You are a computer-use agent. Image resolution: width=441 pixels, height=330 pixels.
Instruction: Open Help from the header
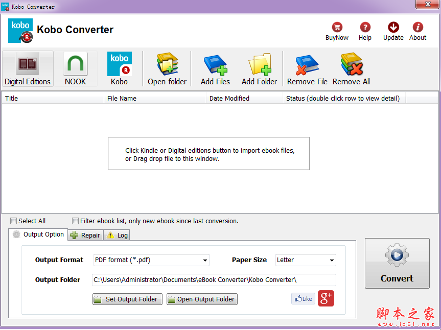pos(365,31)
